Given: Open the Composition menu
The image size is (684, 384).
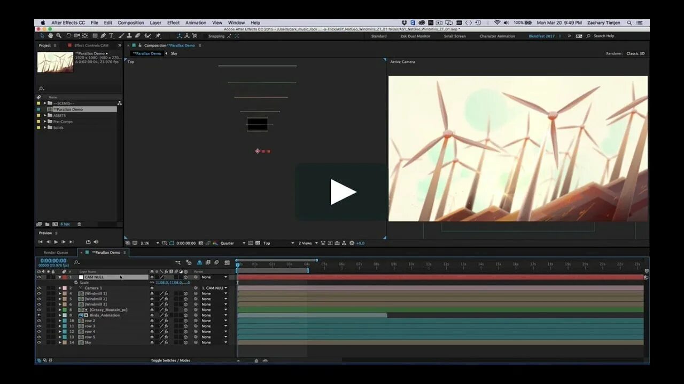Looking at the screenshot, I should (x=131, y=23).
